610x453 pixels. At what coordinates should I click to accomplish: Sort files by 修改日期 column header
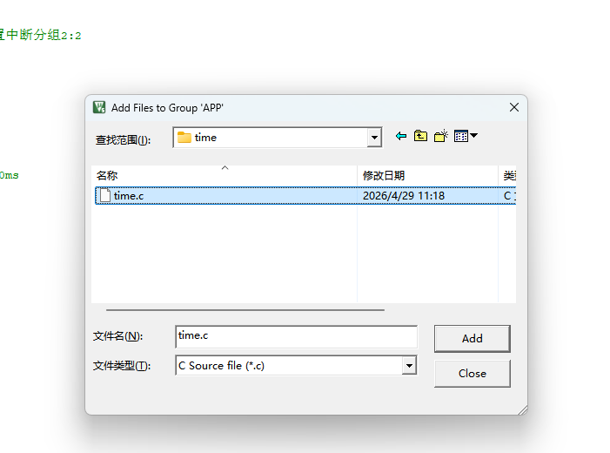coord(427,175)
